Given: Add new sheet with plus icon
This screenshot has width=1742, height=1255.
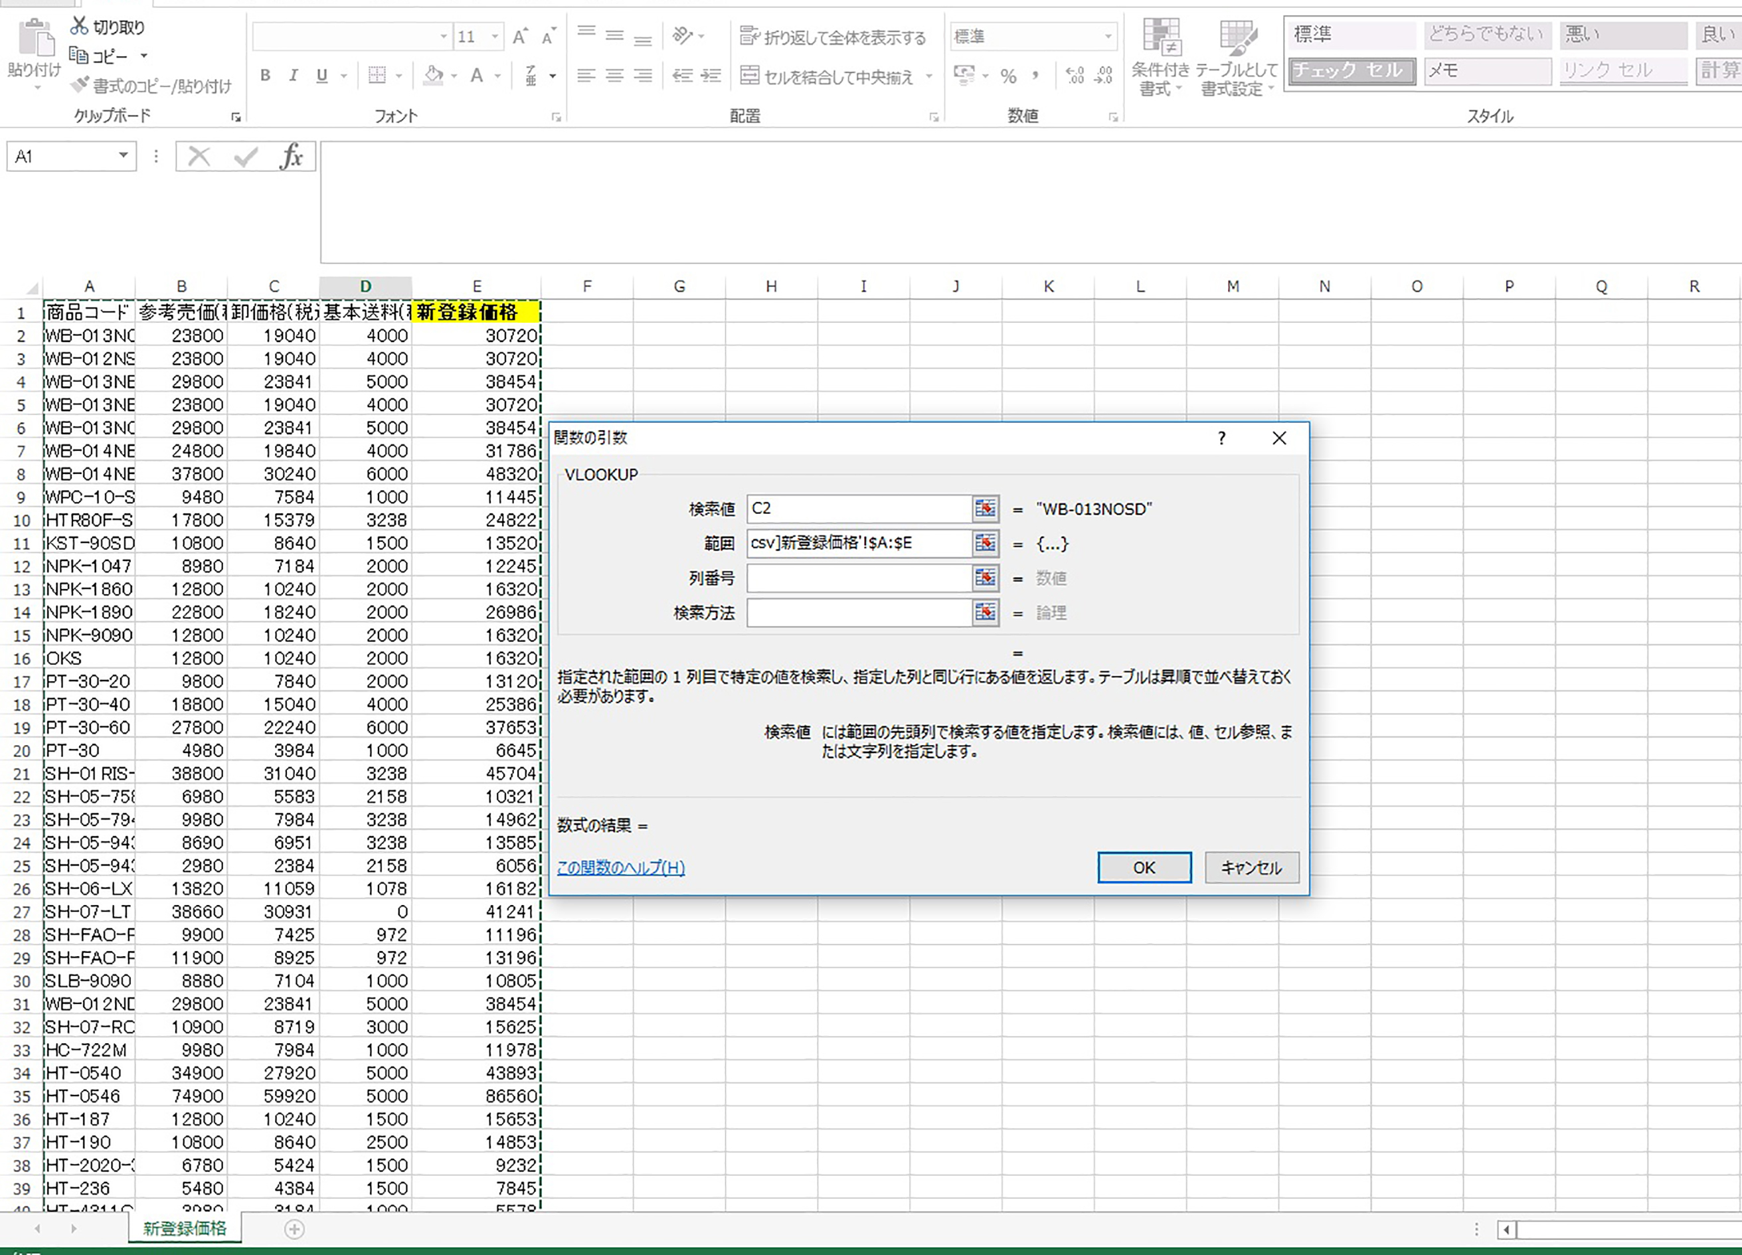Looking at the screenshot, I should click(x=294, y=1229).
